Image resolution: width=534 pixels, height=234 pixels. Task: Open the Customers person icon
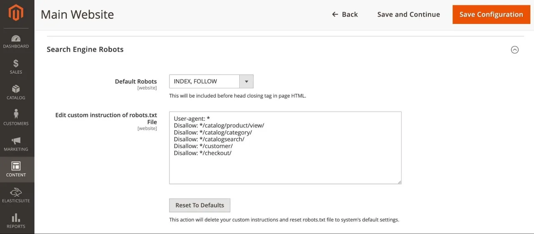16,114
